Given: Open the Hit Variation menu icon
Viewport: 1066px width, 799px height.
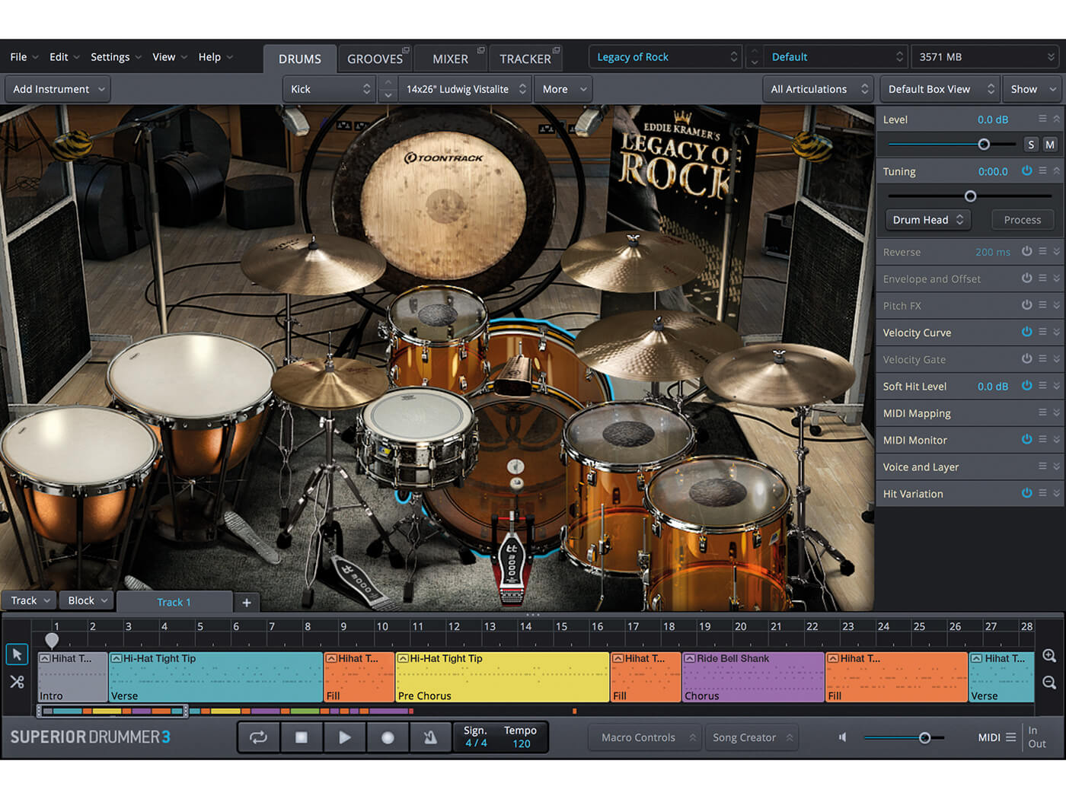Looking at the screenshot, I should pos(1042,493).
